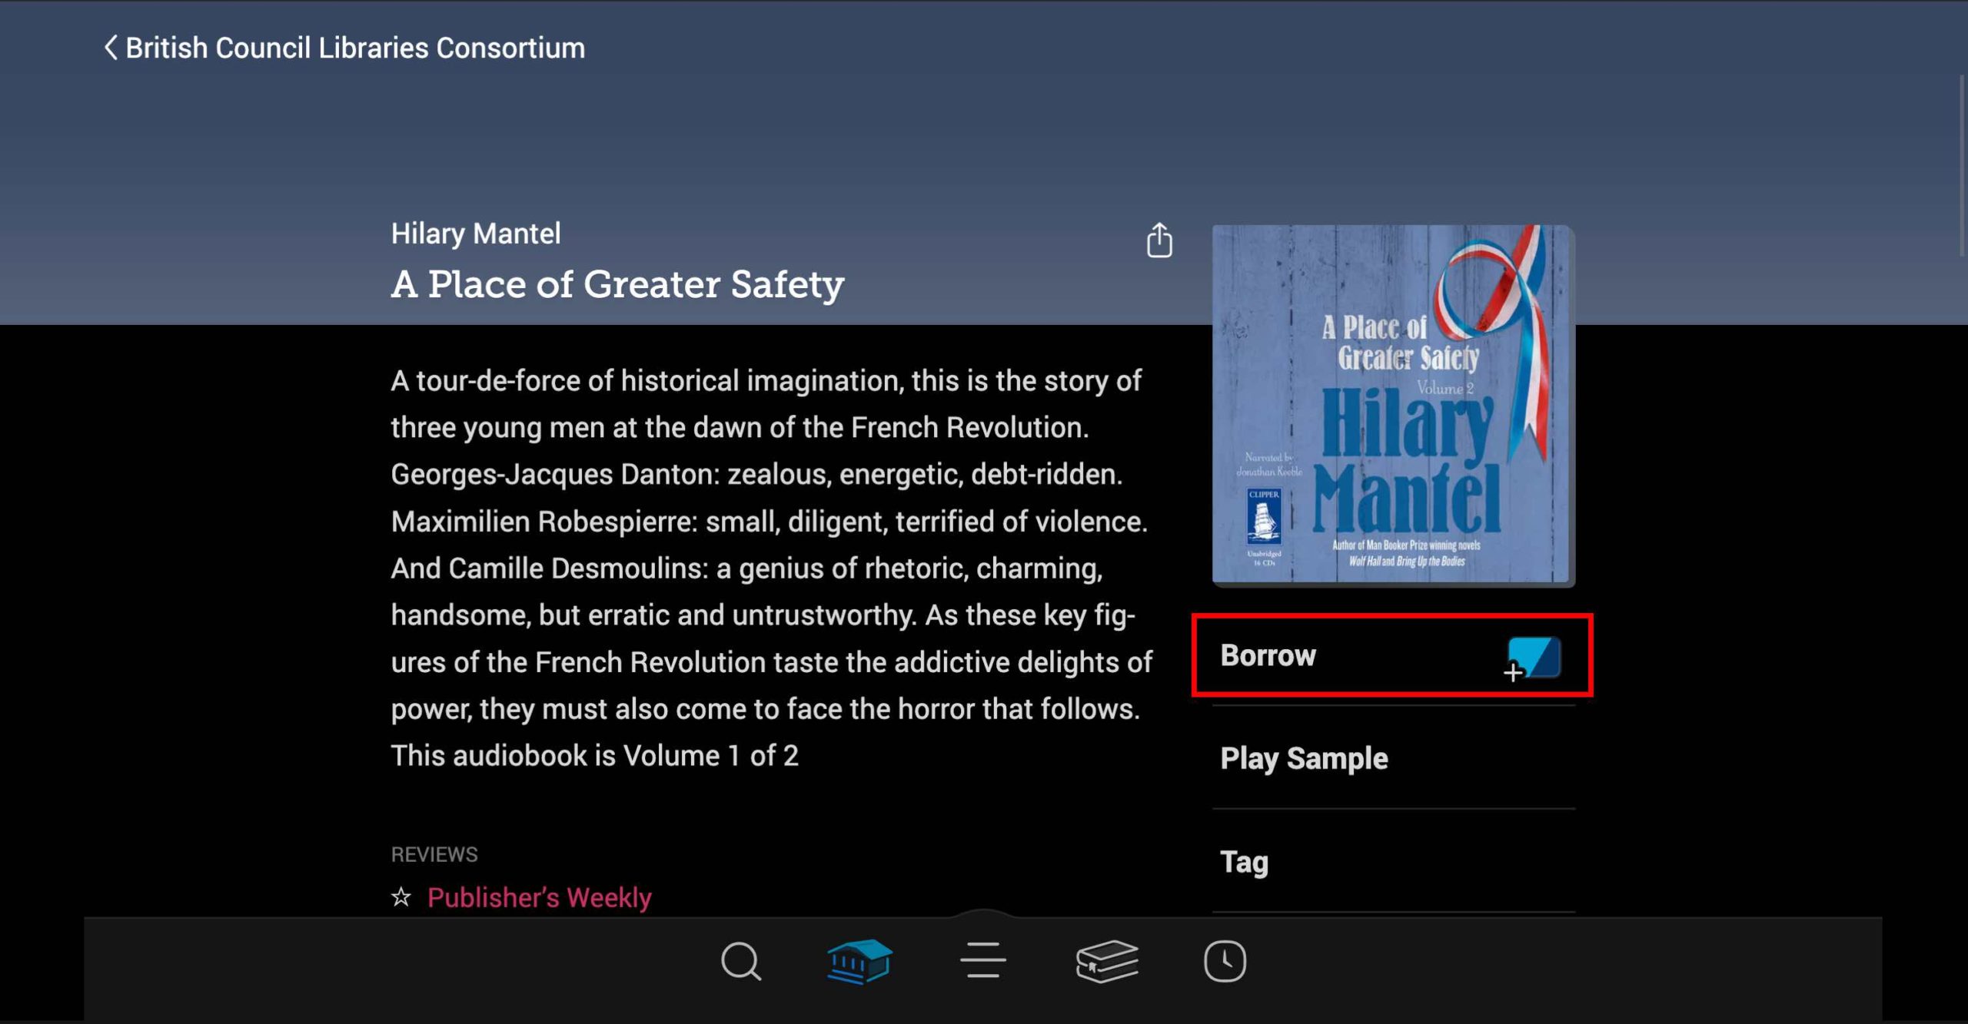Open Search from the bottom bar

[741, 961]
